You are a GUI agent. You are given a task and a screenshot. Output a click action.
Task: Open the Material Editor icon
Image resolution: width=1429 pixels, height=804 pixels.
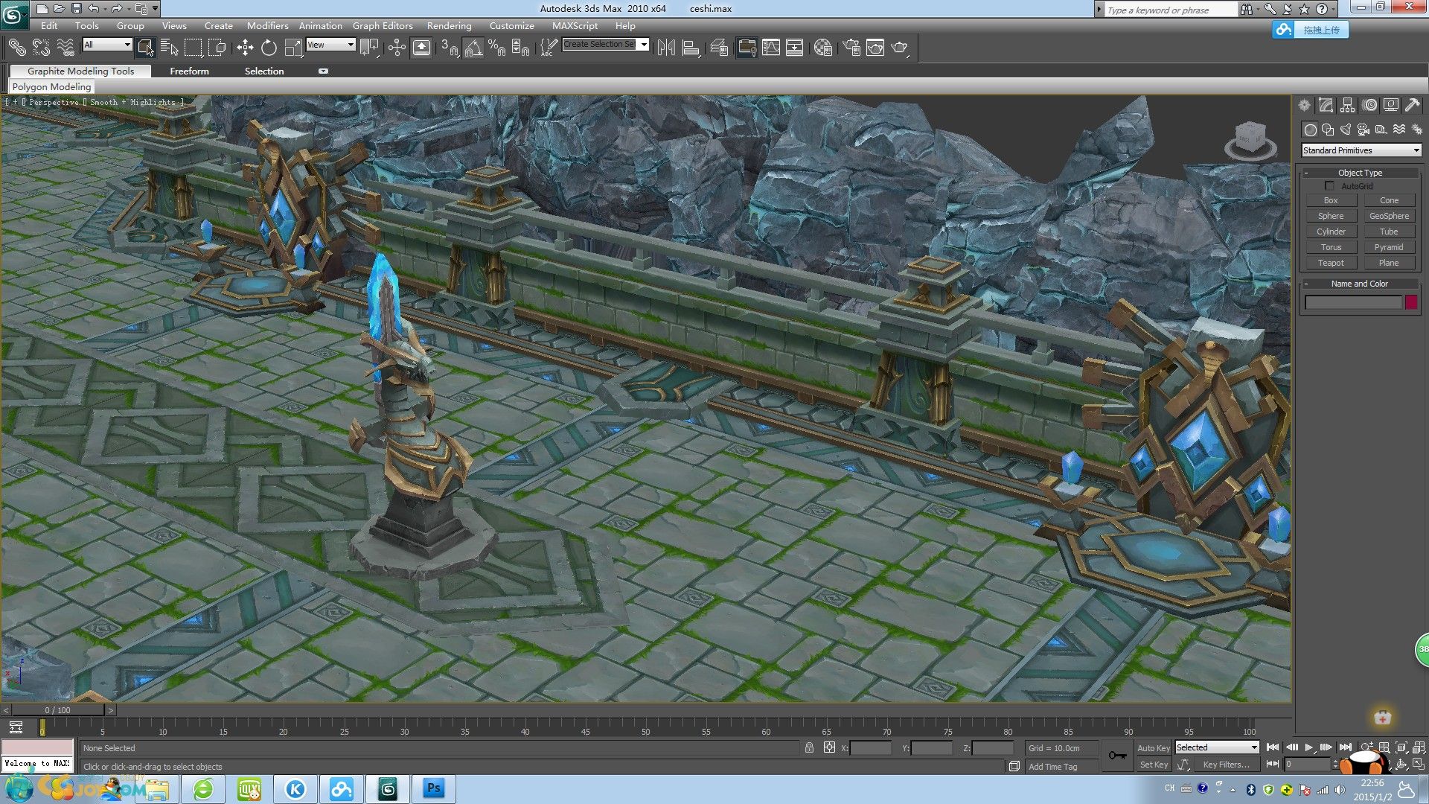[x=822, y=48]
